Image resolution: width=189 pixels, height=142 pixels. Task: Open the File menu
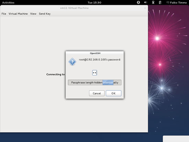point(4,14)
